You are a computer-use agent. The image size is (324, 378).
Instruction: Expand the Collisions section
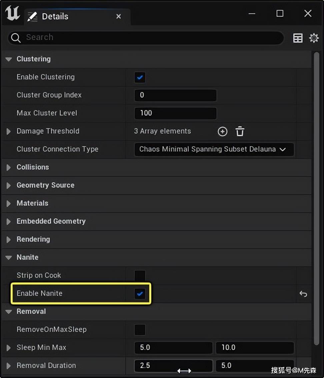click(9, 167)
